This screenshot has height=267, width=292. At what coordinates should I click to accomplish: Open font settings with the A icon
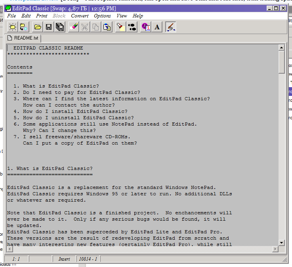coord(157,27)
